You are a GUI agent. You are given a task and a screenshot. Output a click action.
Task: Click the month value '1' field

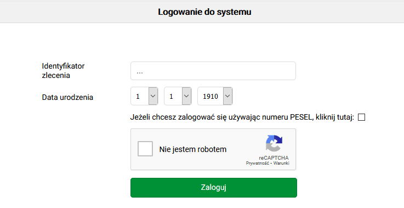[x=173, y=96]
